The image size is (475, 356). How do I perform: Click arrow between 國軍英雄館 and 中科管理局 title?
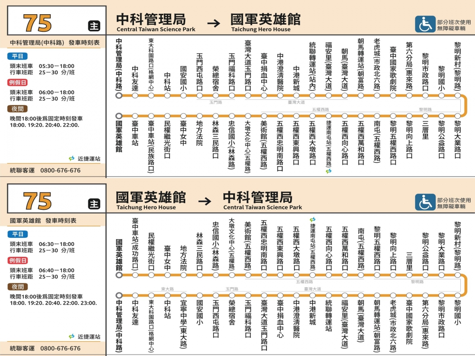205,201
